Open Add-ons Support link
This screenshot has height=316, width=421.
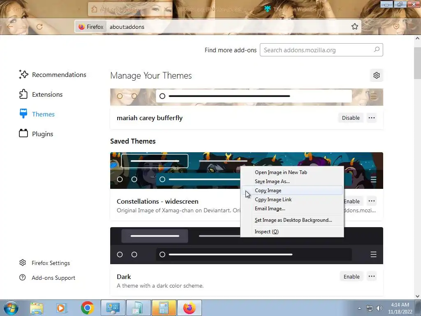47,278
